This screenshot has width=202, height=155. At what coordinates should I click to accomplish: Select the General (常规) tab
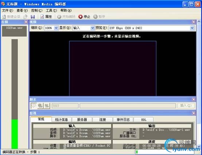41,119
